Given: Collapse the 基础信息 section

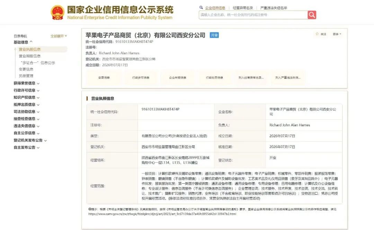Looking at the screenshot, I should point(23,42).
